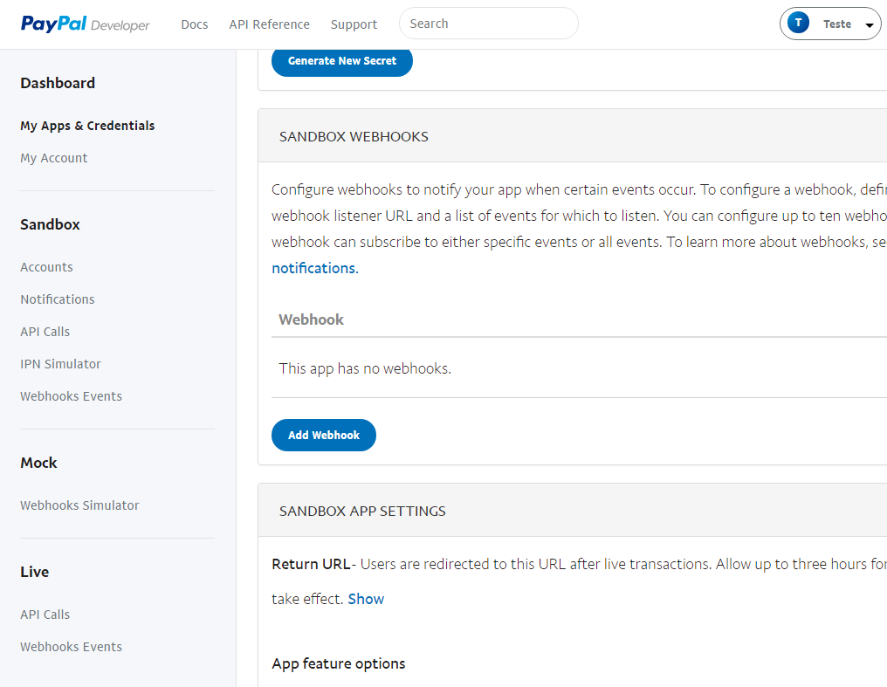The width and height of the screenshot is (887, 687).
Task: Click the Show link for Return URL
Action: (x=366, y=599)
